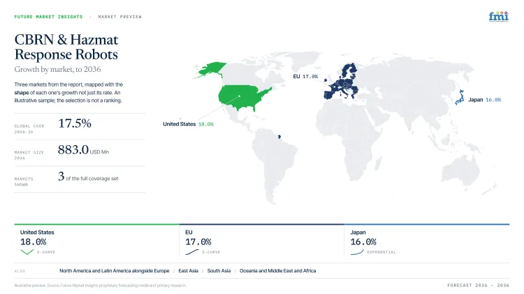Click the V-curve icon under United States
Viewport: 524px width, 294px height.
point(27,252)
